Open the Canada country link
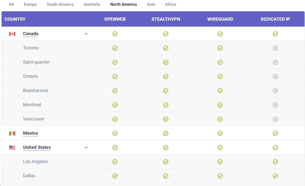Screen dimensions: 305x186 pyautogui.click(x=30, y=34)
